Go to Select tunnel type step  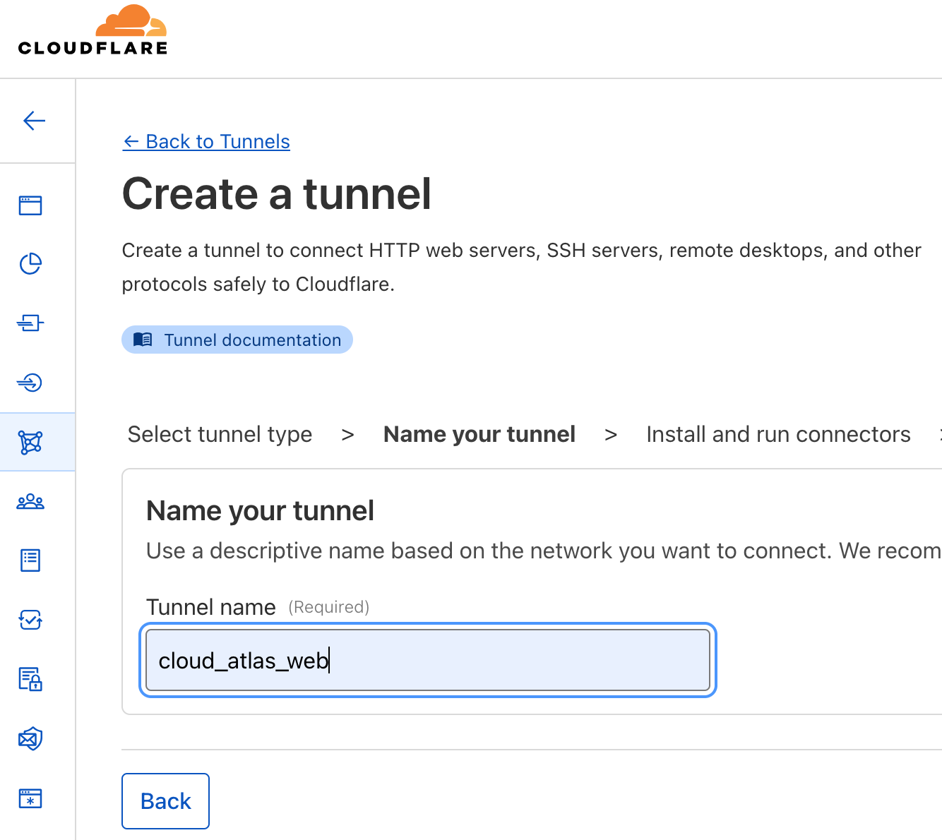coord(220,434)
